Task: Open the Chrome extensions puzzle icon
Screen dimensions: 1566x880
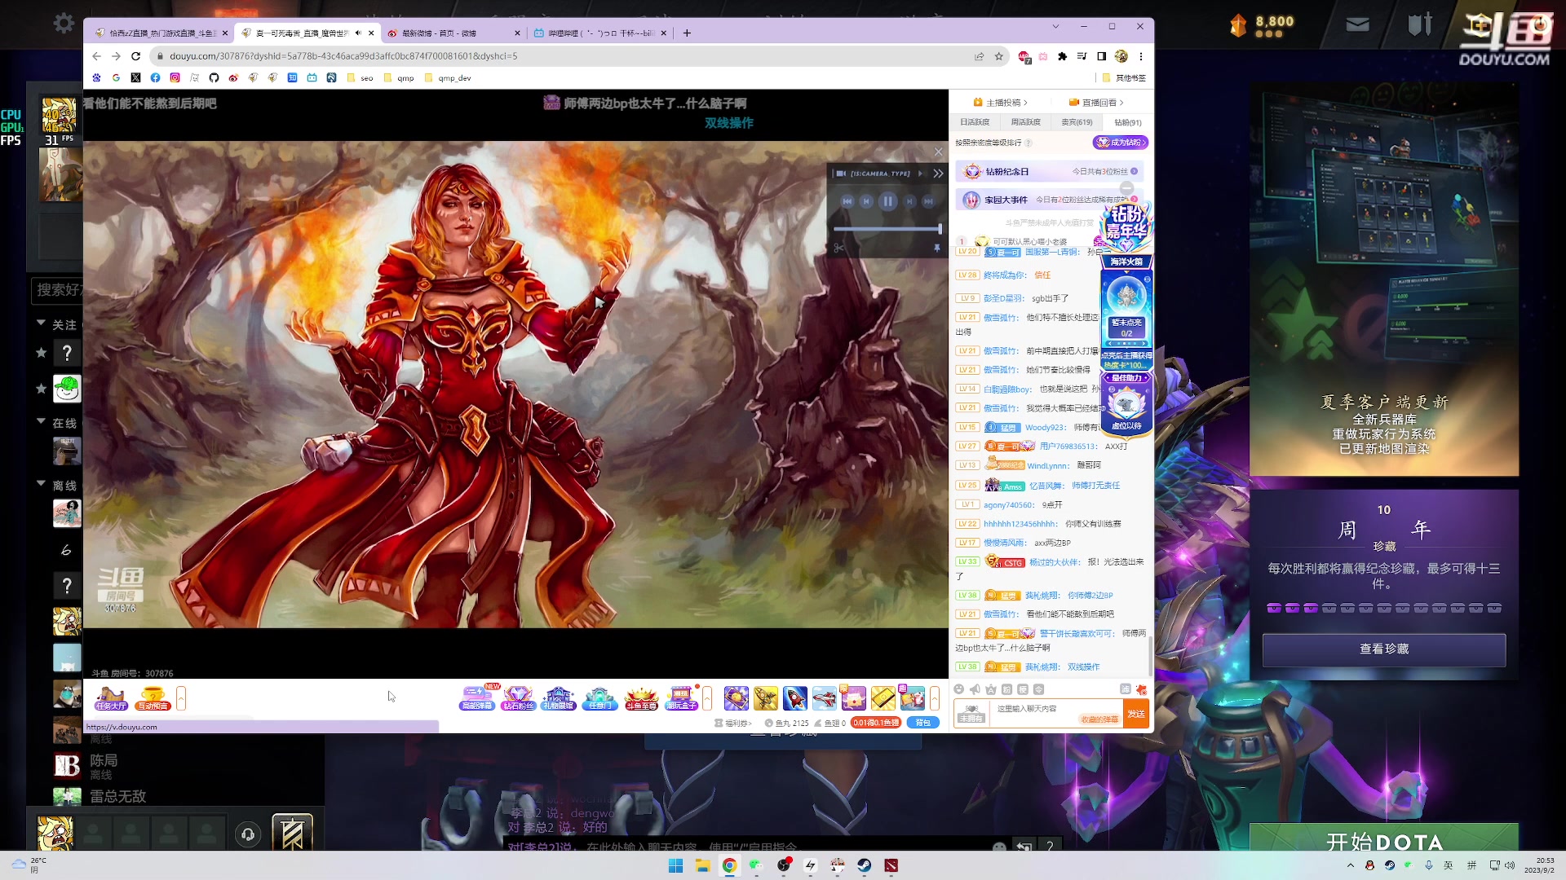Action: click(1062, 56)
